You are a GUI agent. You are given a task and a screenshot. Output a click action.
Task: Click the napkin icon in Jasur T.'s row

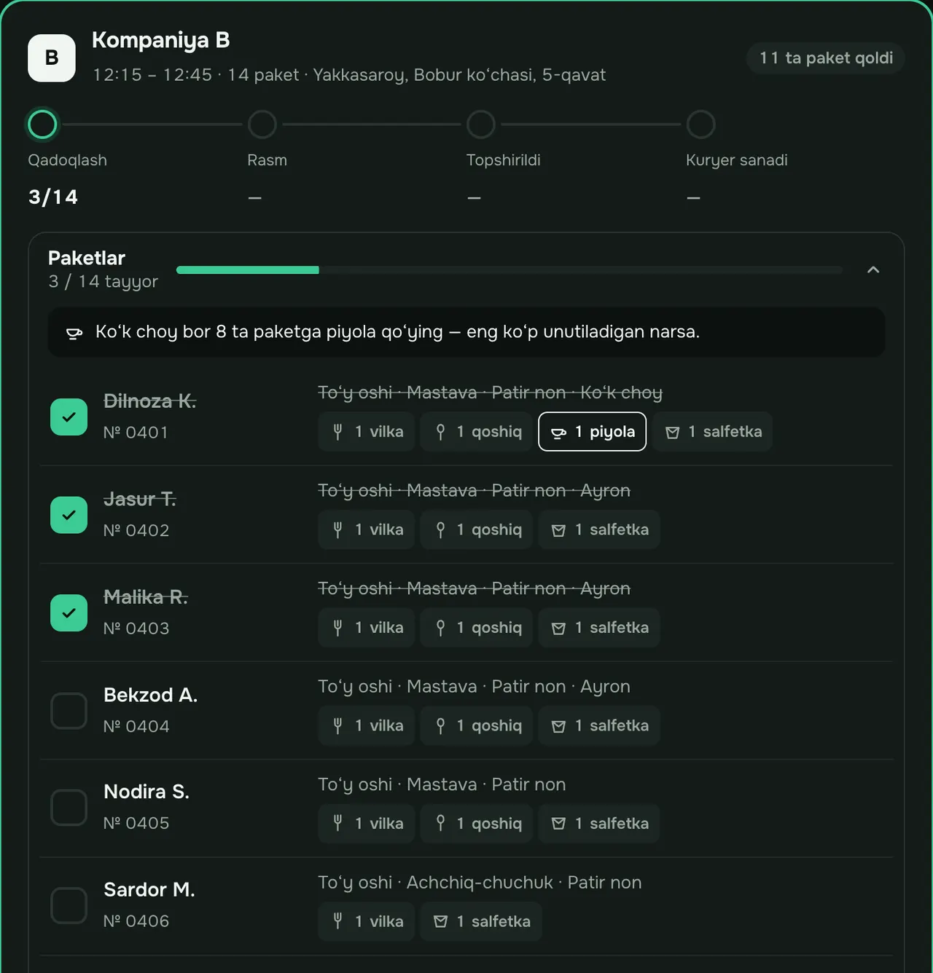558,530
